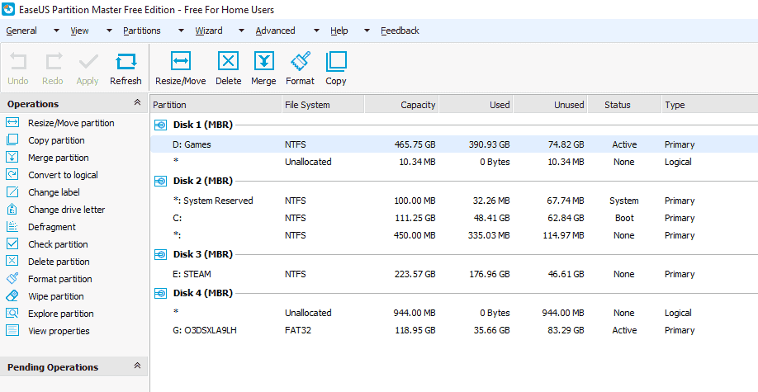Select the E: STEAM partition

click(454, 274)
